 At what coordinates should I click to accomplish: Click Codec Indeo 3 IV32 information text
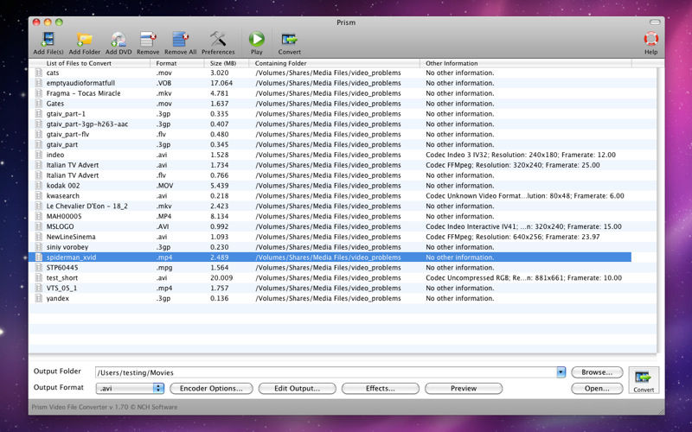(x=521, y=155)
